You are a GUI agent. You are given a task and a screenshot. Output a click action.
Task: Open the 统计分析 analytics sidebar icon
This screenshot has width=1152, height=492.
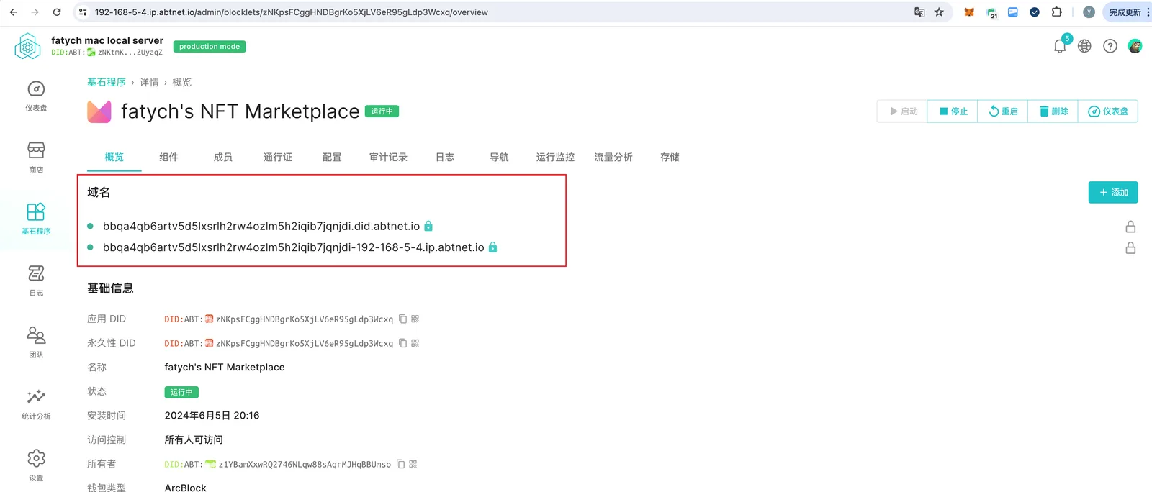[x=36, y=404]
